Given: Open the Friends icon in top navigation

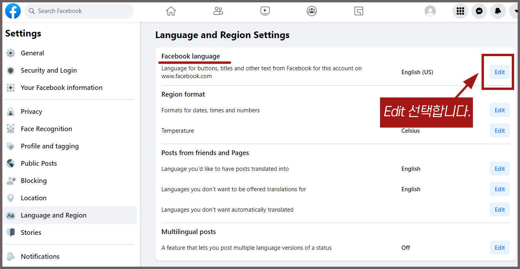Looking at the screenshot, I should [x=218, y=11].
